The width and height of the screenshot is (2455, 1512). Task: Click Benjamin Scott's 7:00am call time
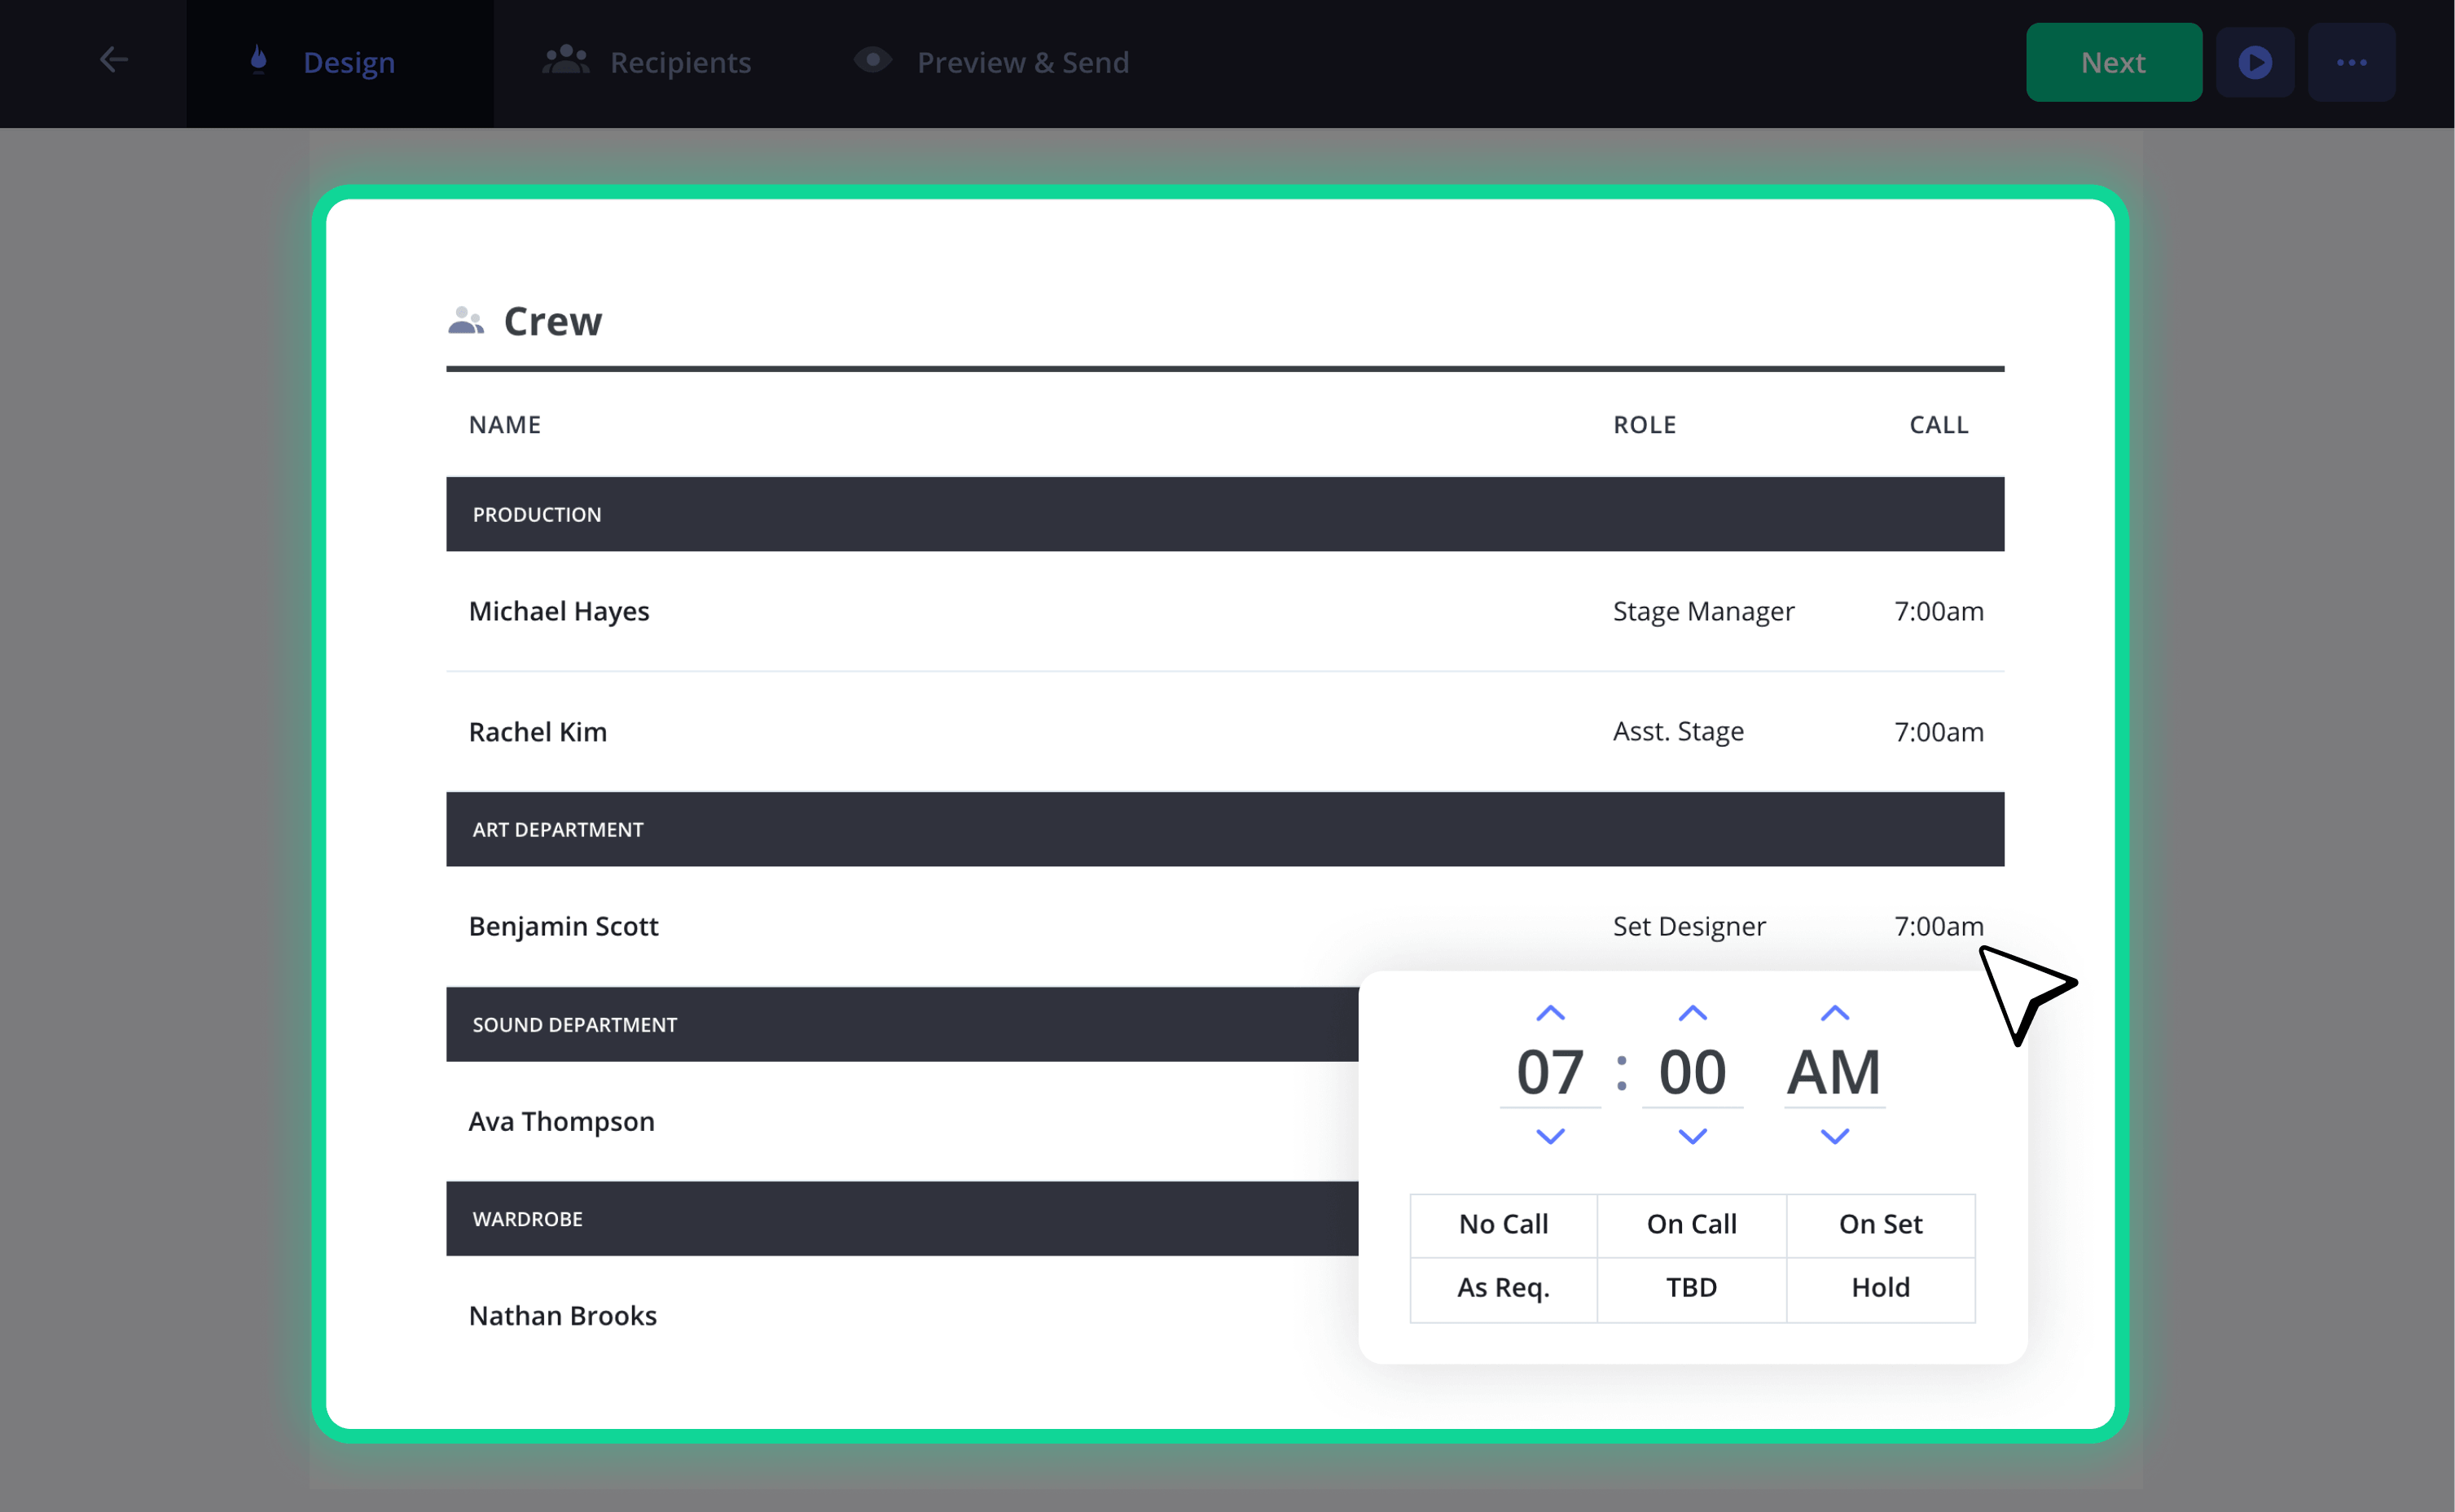(1938, 926)
